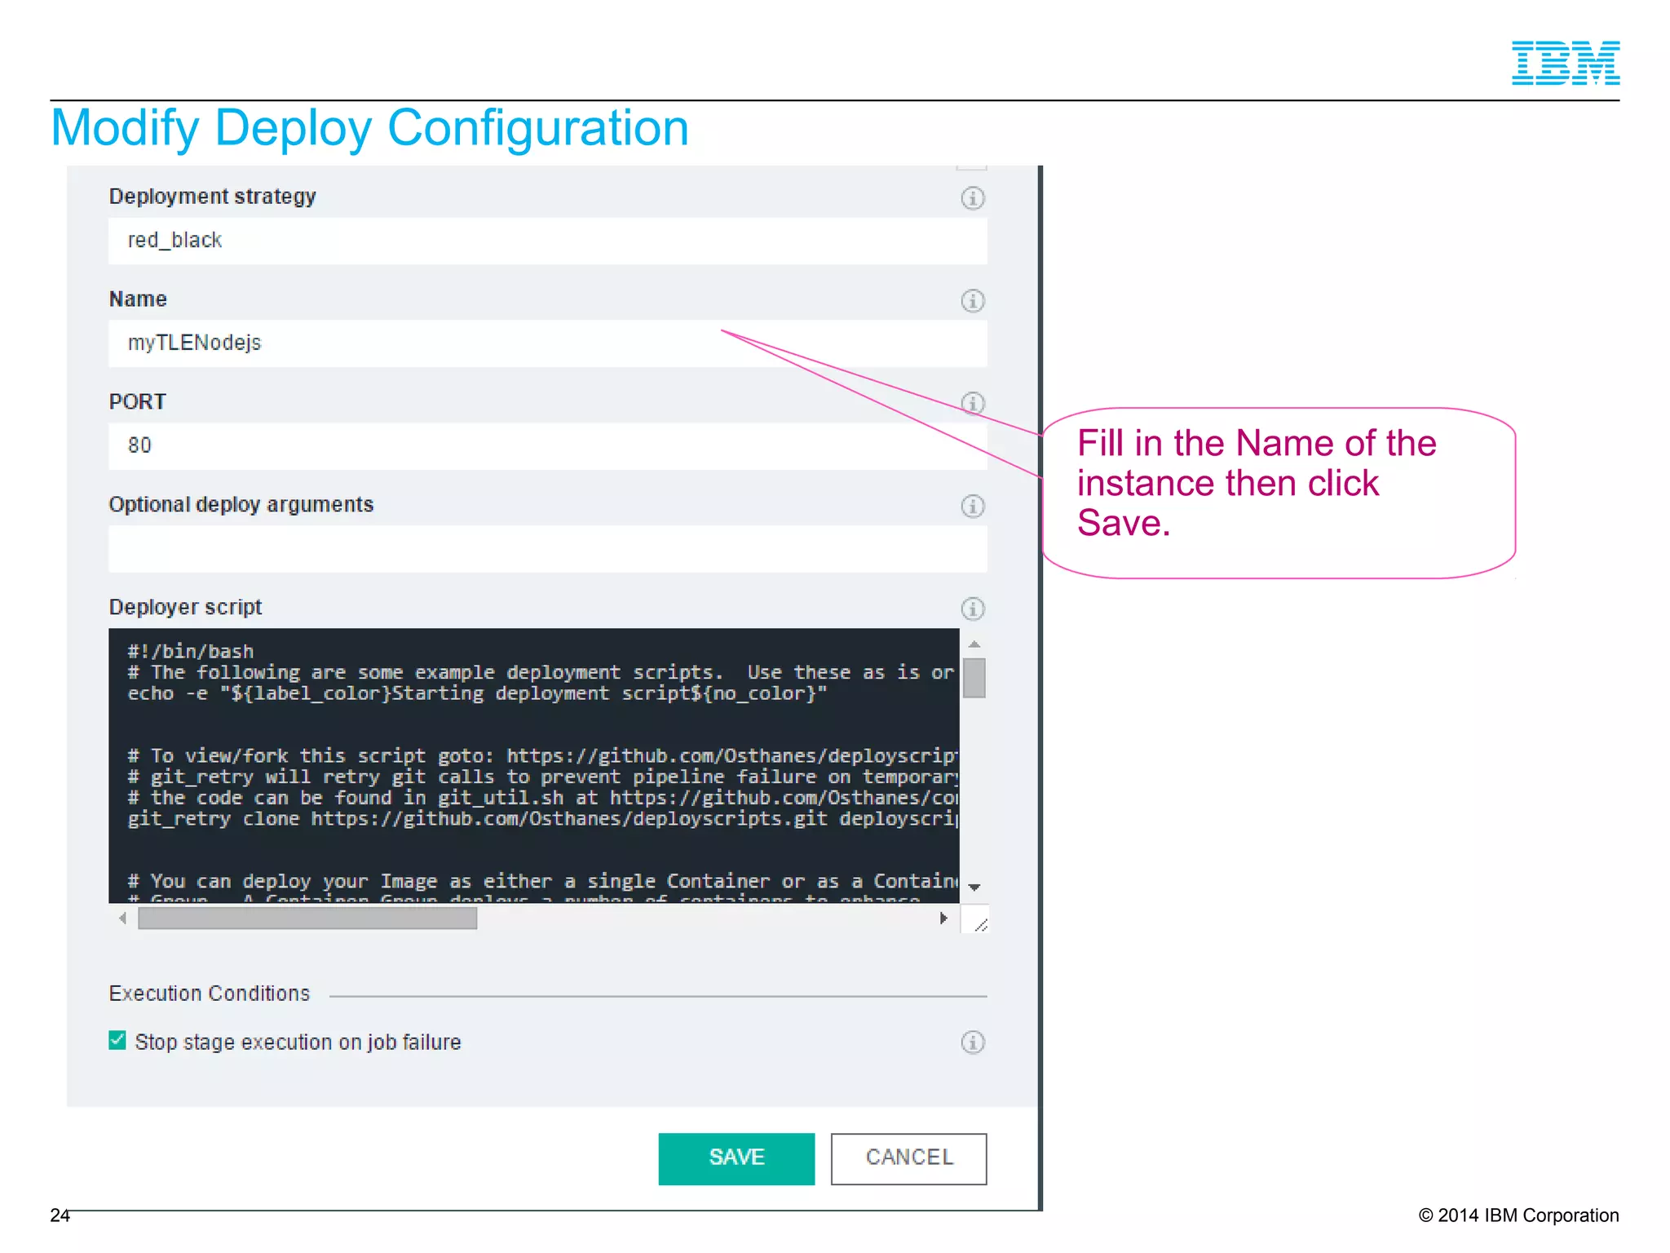Screen dimensions: 1670x1253
Task: Click the 'Execution Conditions' section heading
Action: click(210, 994)
